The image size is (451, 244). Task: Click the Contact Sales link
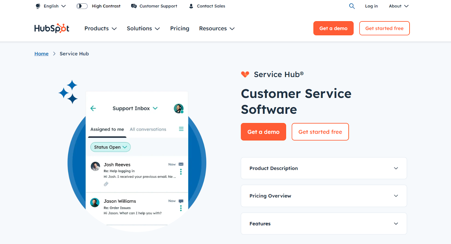[211, 6]
